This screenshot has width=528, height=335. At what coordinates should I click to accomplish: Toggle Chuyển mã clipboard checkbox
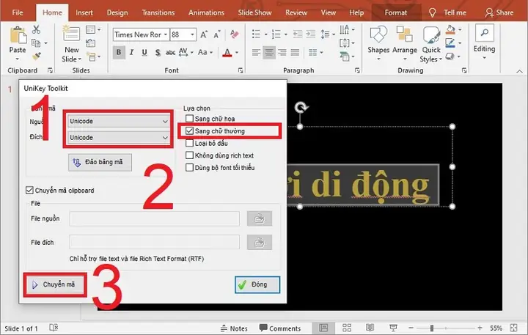[29, 191]
